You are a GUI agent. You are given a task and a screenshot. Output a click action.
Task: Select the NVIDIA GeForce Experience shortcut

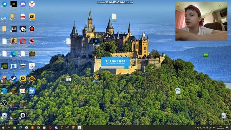point(4,66)
